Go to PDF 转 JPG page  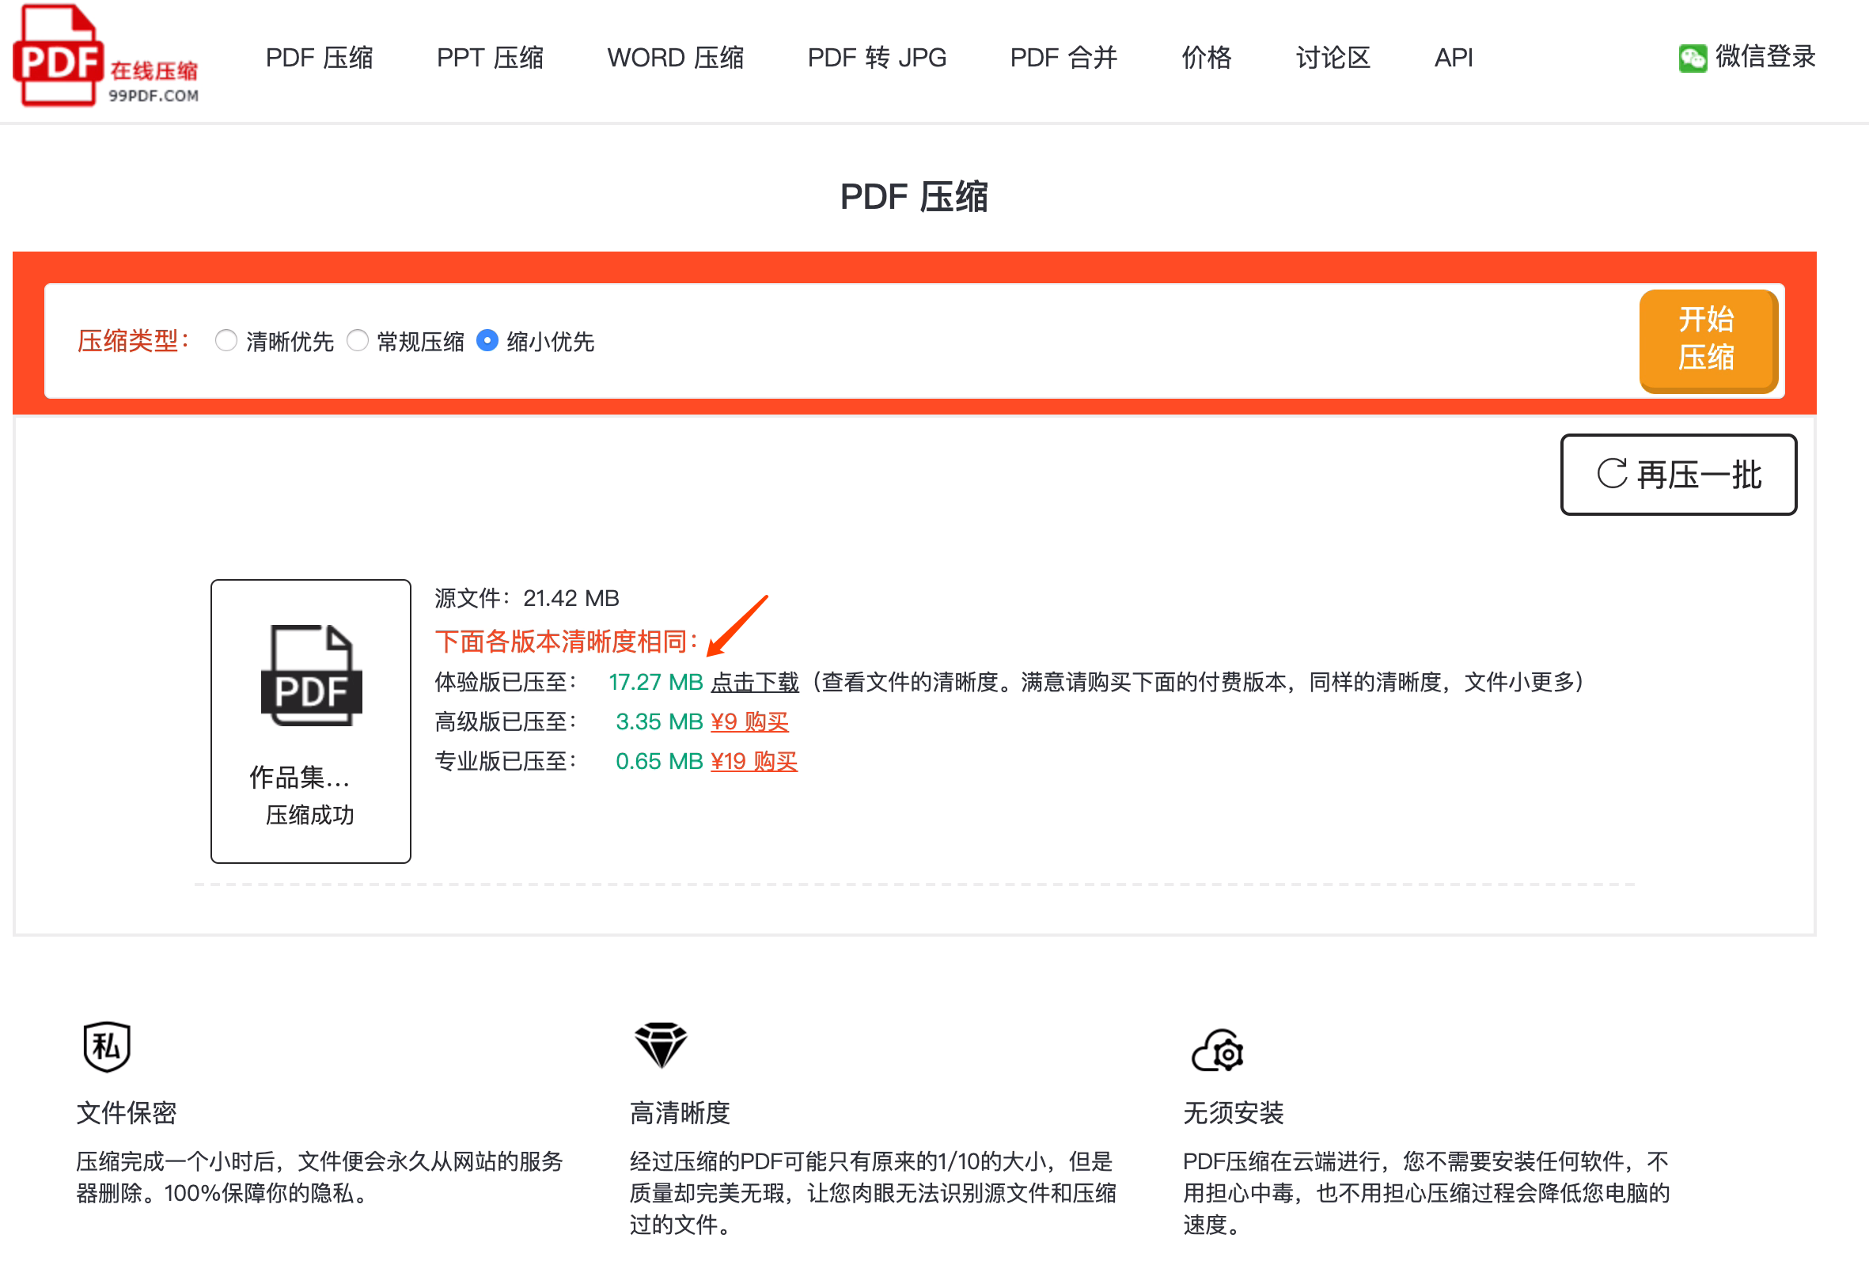click(877, 58)
